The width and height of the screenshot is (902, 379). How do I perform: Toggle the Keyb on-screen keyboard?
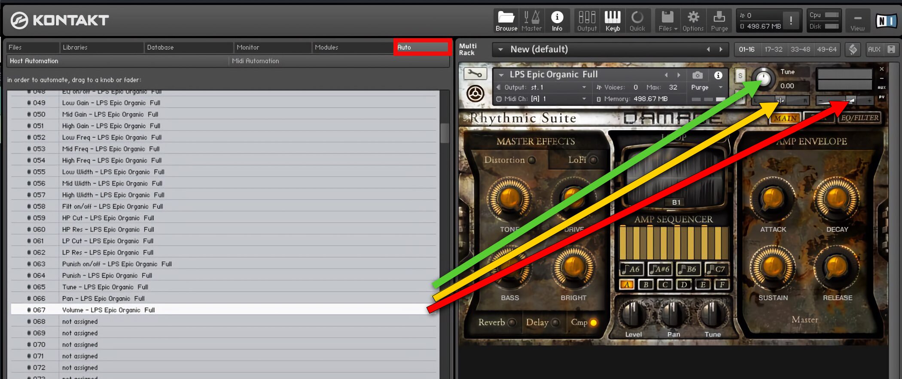(x=613, y=21)
